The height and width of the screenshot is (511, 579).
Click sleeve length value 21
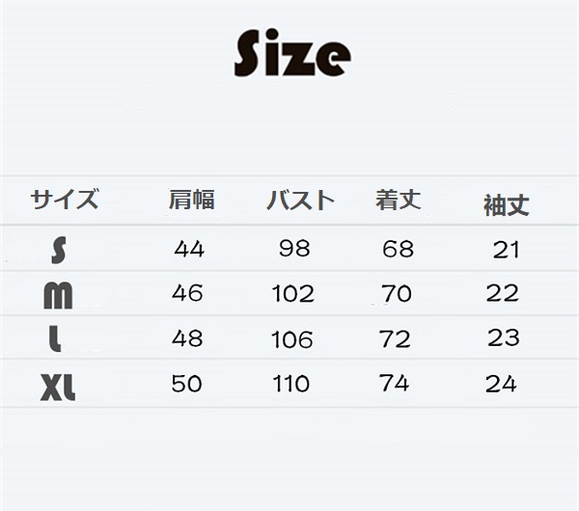[507, 250]
